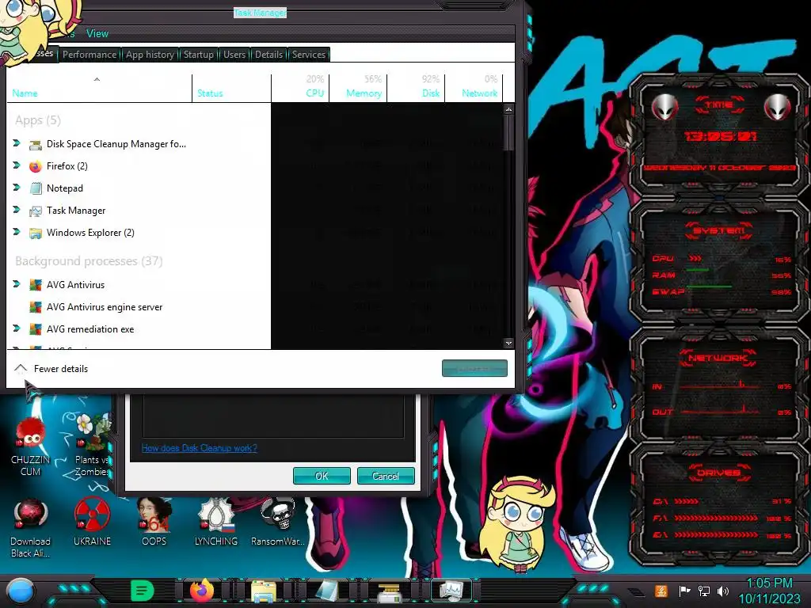The image size is (811, 608).
Task: Click the taskbar clock showing 1:05 PM
Action: point(770,591)
